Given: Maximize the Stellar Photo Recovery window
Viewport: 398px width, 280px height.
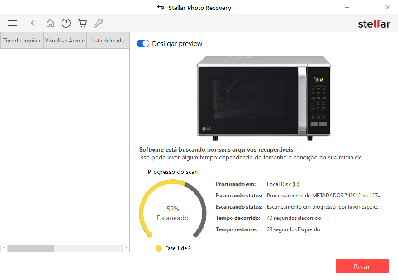Looking at the screenshot, I should click(x=367, y=7).
